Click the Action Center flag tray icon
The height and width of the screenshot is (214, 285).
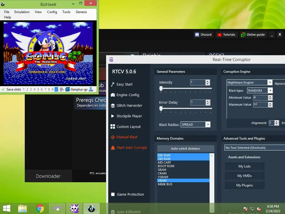[245, 208]
